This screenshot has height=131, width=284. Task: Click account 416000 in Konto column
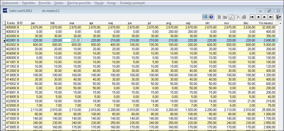click(11, 88)
